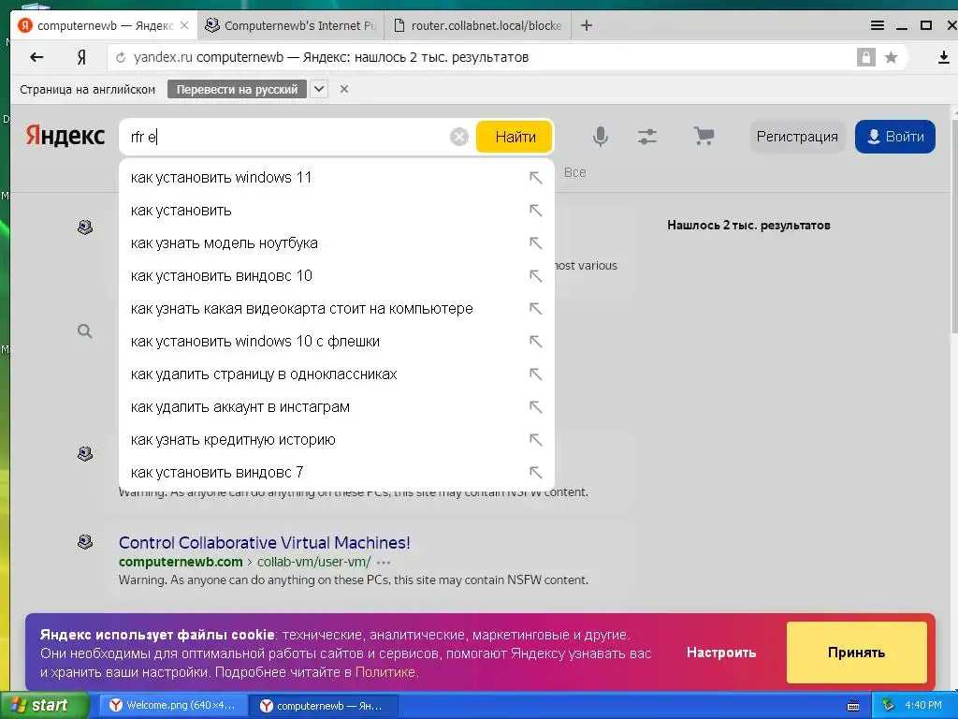The height and width of the screenshot is (719, 958).
Task: Go back with the browser back arrow
Action: (x=36, y=57)
